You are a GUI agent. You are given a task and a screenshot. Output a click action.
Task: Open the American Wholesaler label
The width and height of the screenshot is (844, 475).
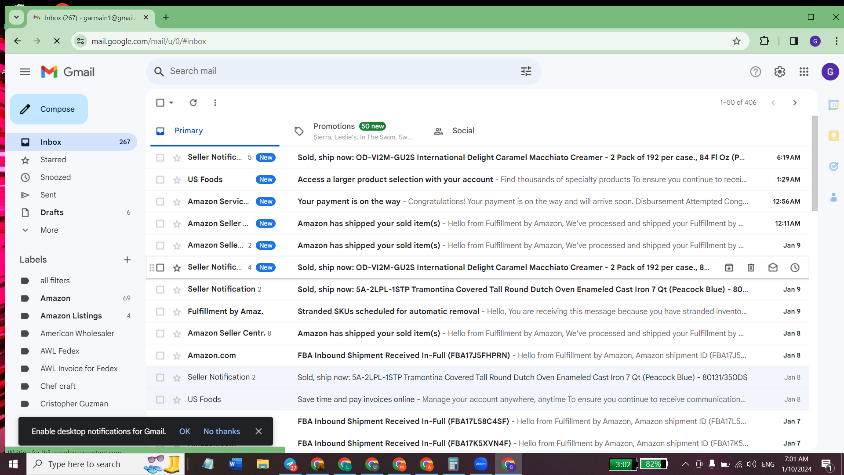[x=78, y=333]
